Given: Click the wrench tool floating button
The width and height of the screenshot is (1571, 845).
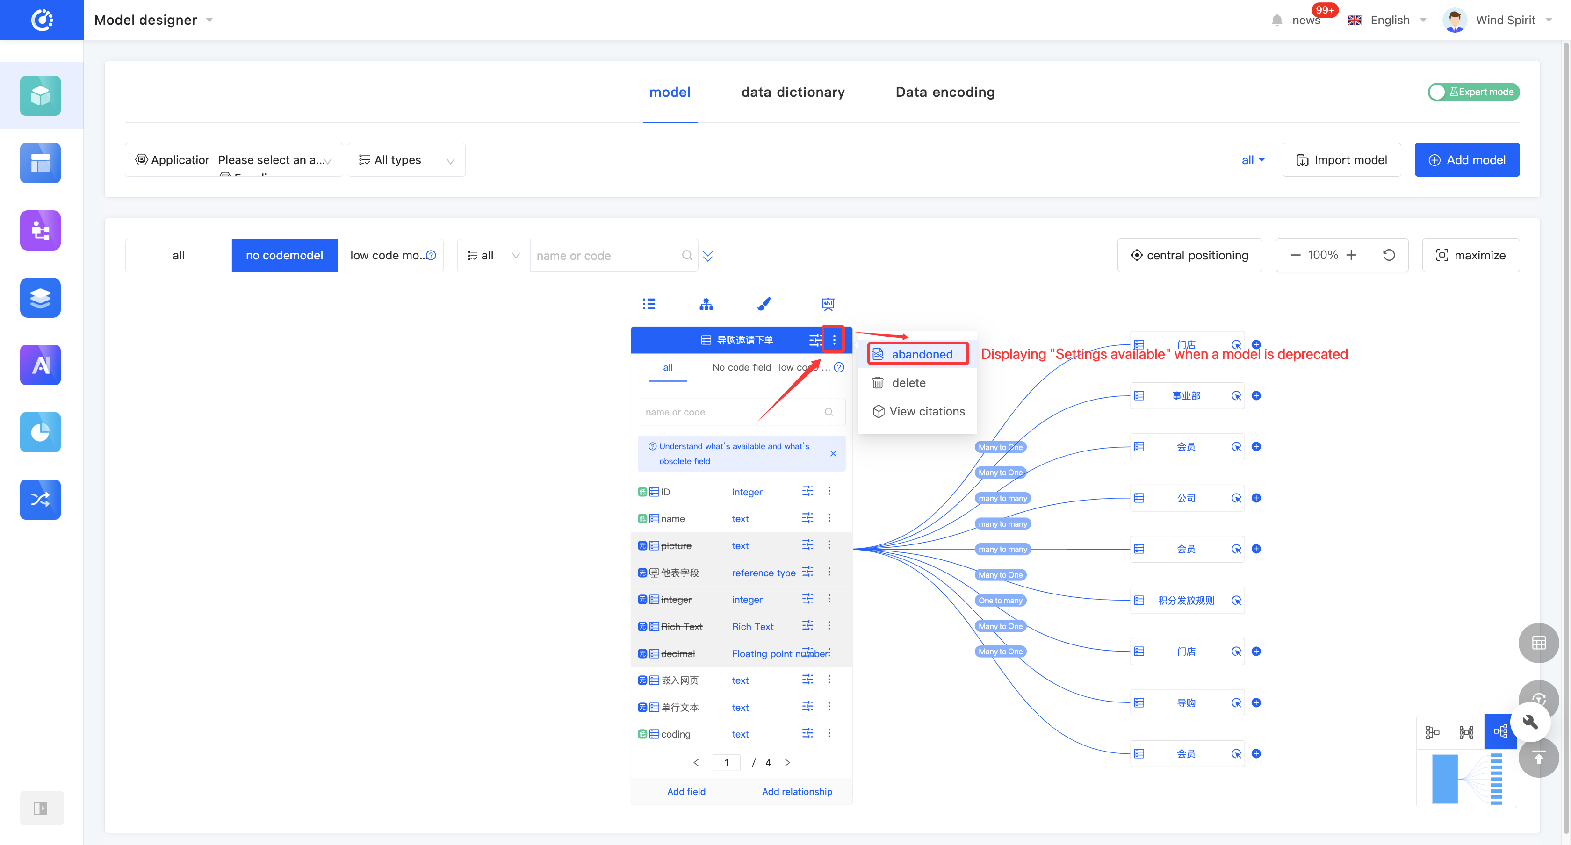Looking at the screenshot, I should [x=1530, y=722].
